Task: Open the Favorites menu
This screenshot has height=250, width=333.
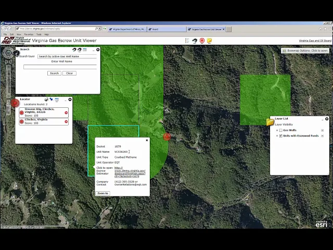Action: (28, 34)
